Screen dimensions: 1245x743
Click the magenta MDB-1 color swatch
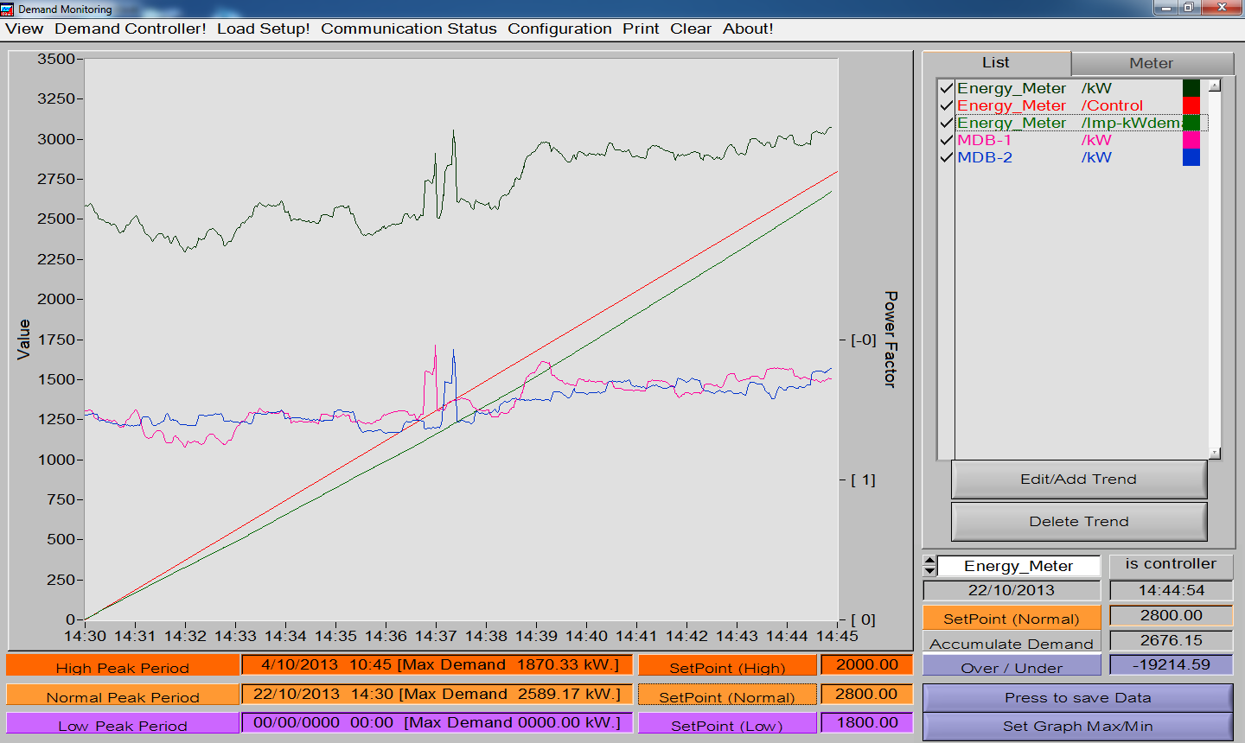[x=1191, y=140]
